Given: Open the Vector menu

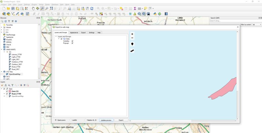Looking at the screenshot, I should pos(41,5).
